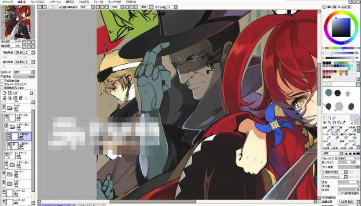Click the zoom in (plus) toolbar button
The height and width of the screenshot is (206, 361).
[102, 7]
